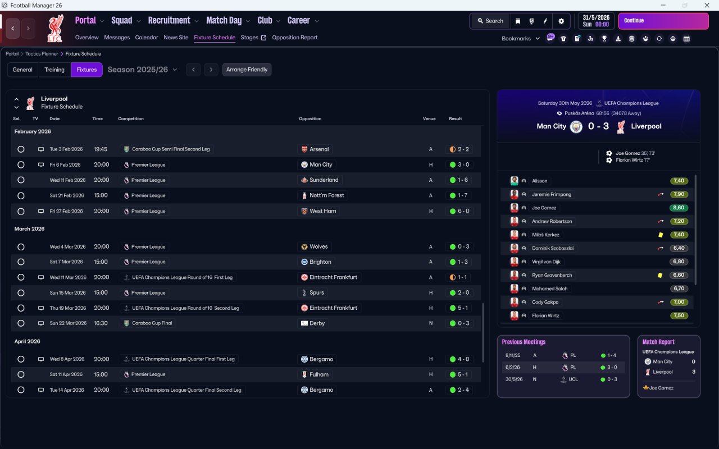Select the radio button for the Wolves fixture
This screenshot has width=719, height=449.
(21, 247)
